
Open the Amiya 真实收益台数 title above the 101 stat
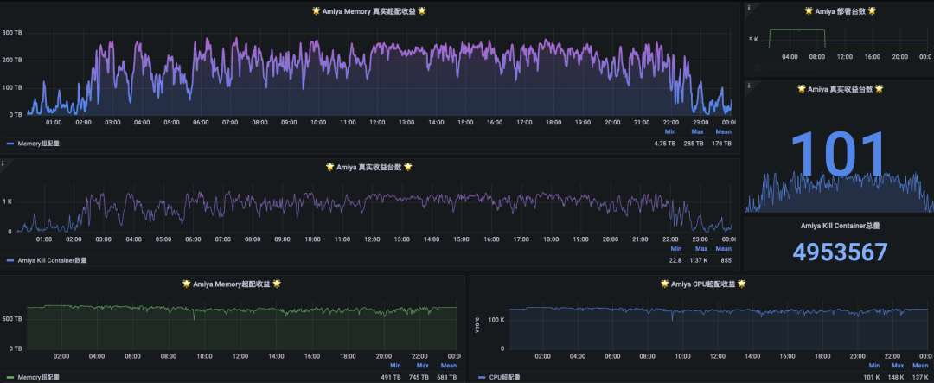click(839, 89)
